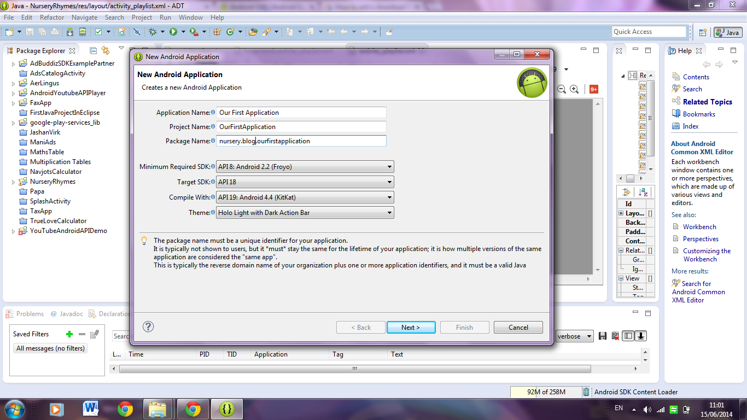Image resolution: width=747 pixels, height=420 pixels.
Task: Launch Debug using the bug icon
Action: point(153,32)
